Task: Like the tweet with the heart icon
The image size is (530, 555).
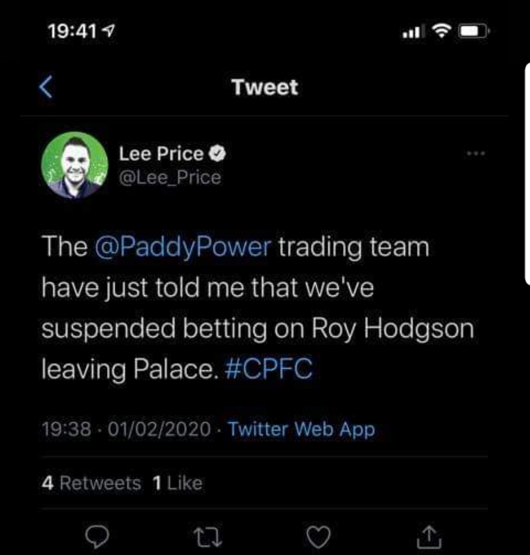Action: click(318, 536)
